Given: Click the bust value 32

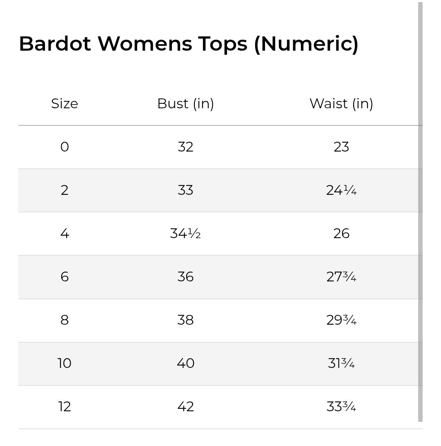Looking at the screenshot, I should point(185,147).
